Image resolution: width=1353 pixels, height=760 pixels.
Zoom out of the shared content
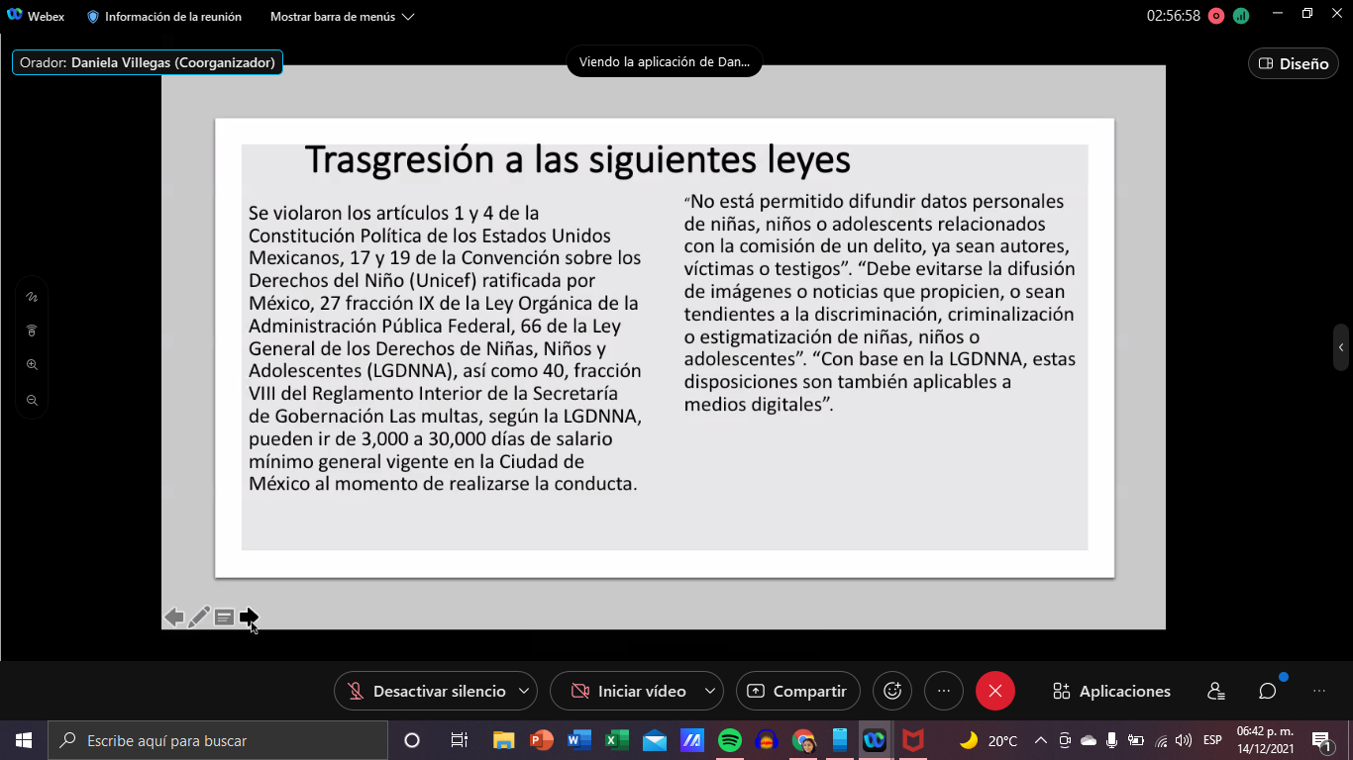tap(32, 400)
